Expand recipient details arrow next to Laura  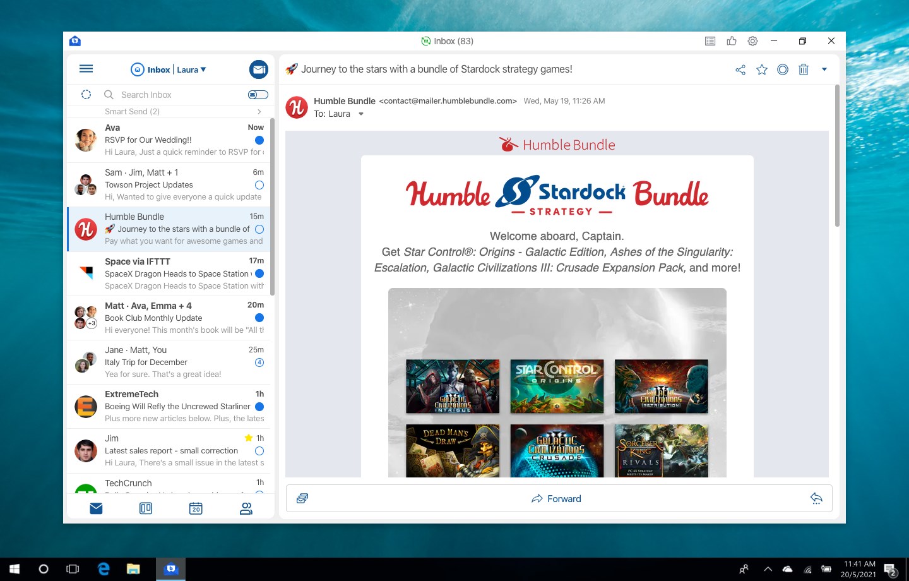point(361,114)
